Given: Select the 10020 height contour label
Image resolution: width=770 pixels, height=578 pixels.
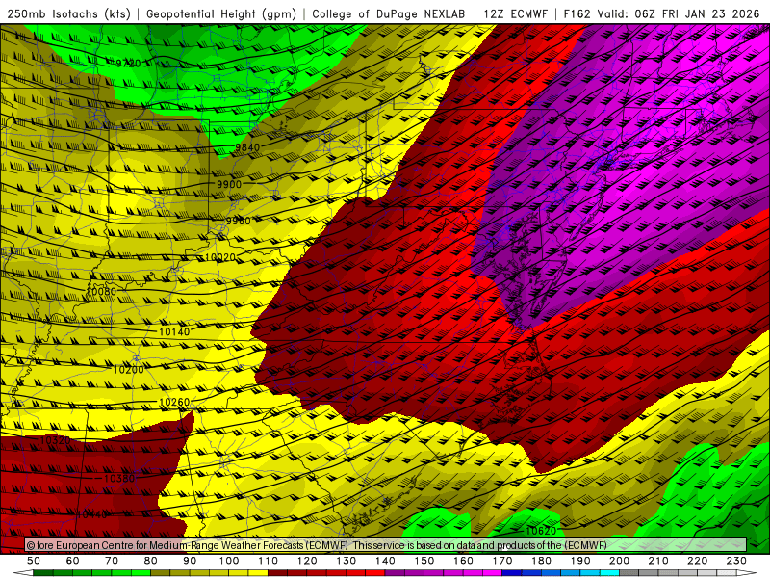Looking at the screenshot, I should click(x=220, y=257).
